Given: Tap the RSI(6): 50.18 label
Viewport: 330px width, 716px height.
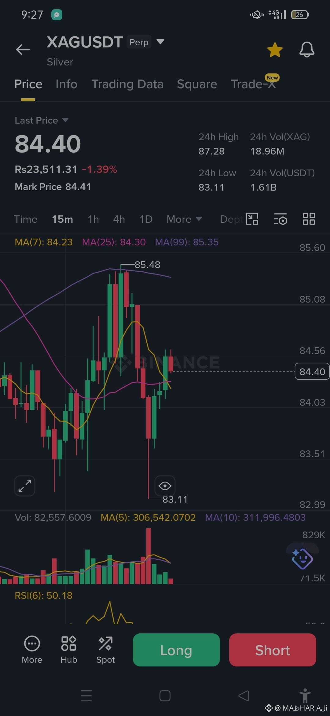Looking at the screenshot, I should [44, 595].
